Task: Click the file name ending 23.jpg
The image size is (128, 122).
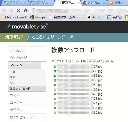Action: pyautogui.click(x=80, y=99)
